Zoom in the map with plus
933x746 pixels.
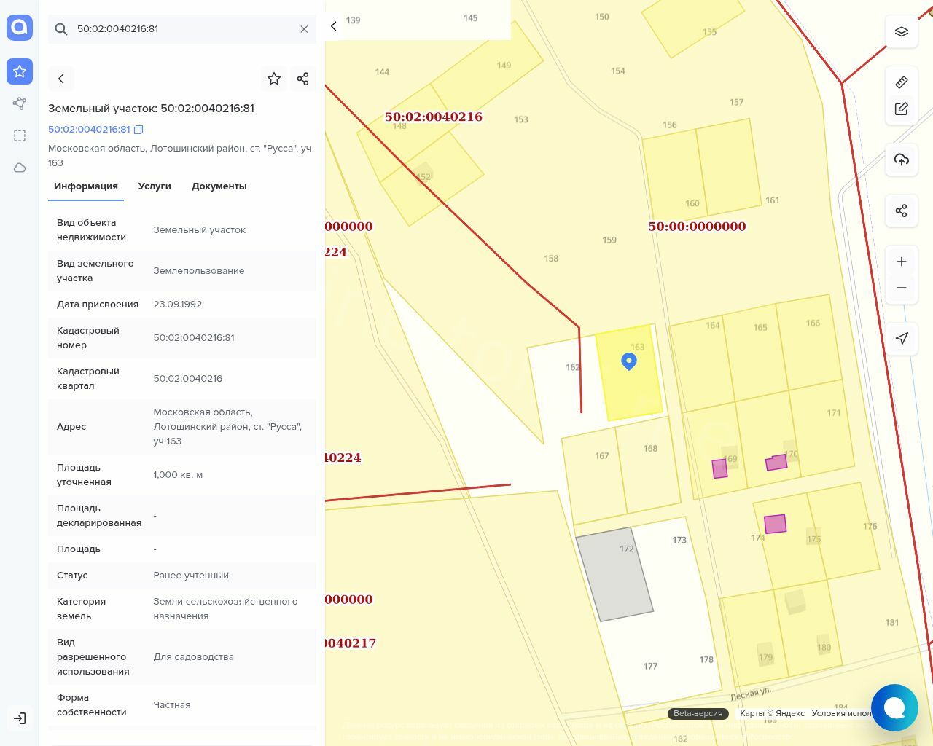[x=902, y=262]
